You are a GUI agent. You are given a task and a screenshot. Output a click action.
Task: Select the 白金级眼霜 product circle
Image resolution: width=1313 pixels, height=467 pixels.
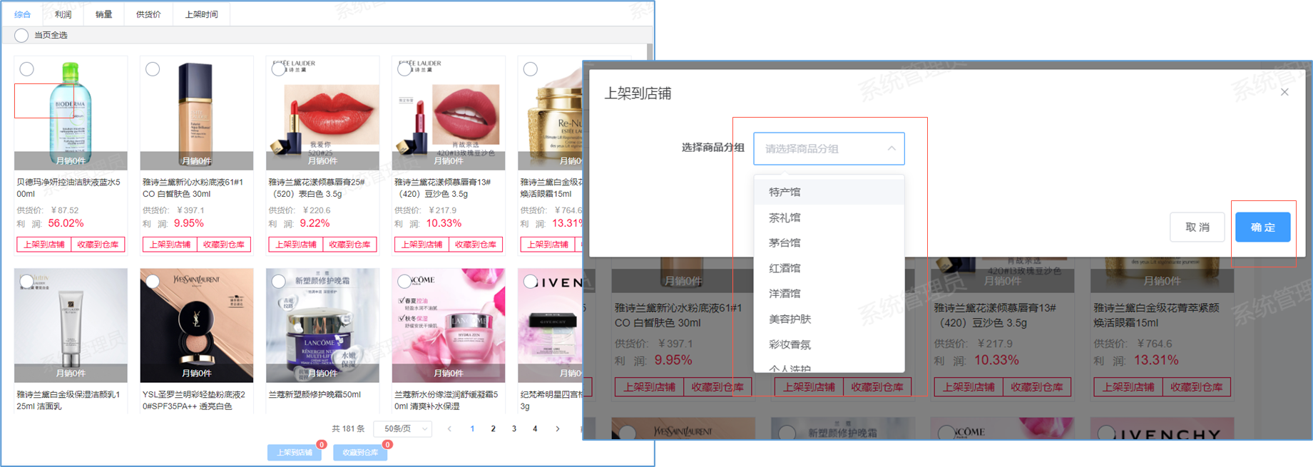531,69
